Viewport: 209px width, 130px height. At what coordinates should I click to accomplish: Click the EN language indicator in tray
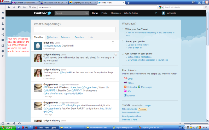coord(180,128)
